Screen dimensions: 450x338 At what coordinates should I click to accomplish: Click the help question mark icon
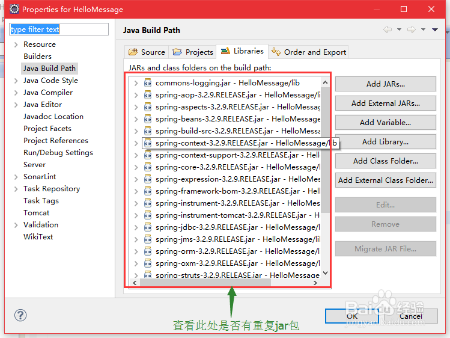20,315
